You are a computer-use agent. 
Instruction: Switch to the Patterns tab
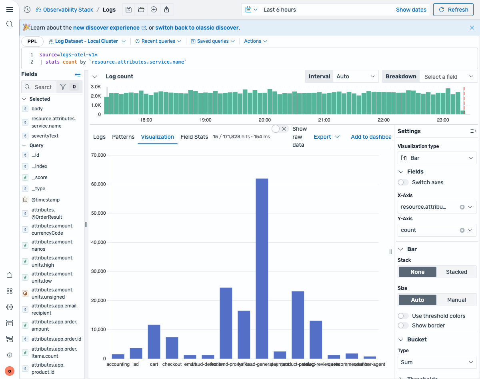point(123,136)
